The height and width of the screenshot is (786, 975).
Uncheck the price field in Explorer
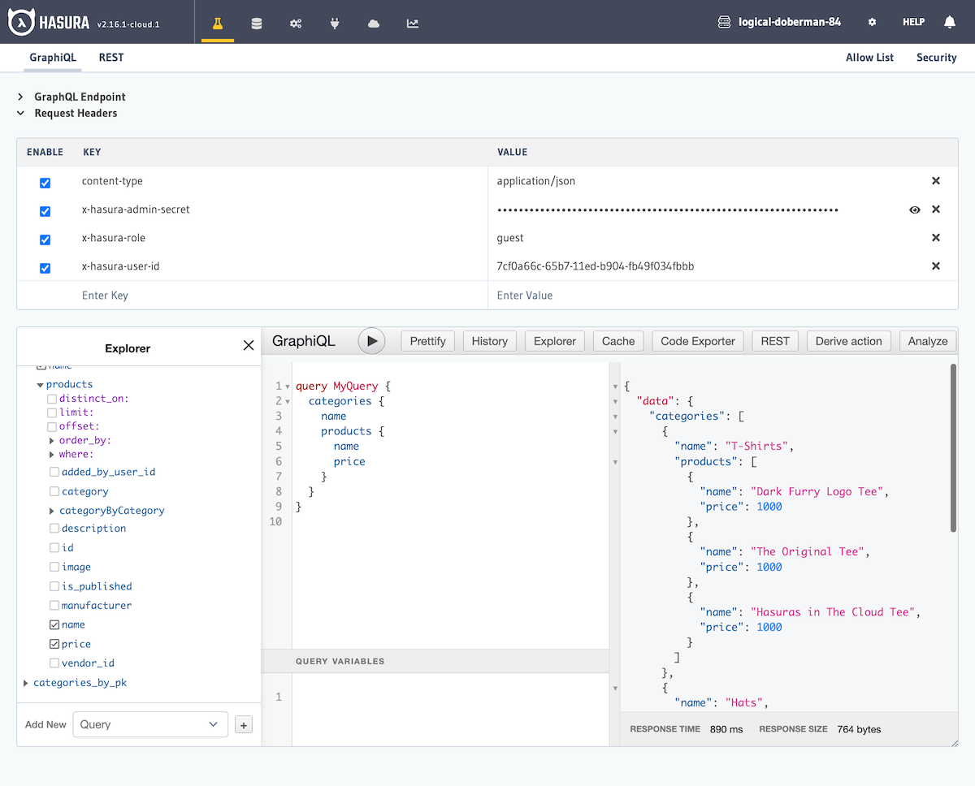pyautogui.click(x=54, y=644)
